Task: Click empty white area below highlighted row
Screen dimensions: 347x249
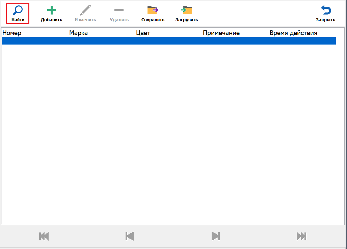Action: pos(169,135)
